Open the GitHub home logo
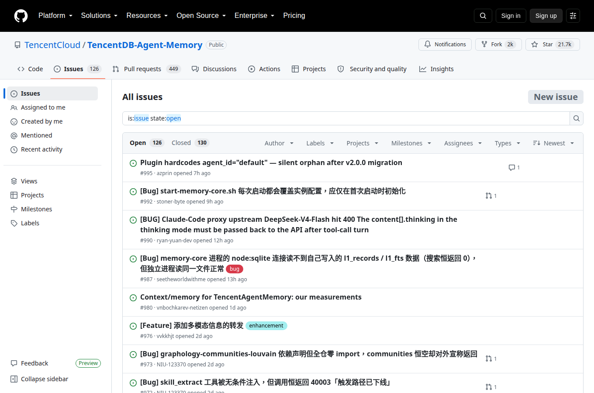Viewport: 594px width, 393px height. pos(21,16)
